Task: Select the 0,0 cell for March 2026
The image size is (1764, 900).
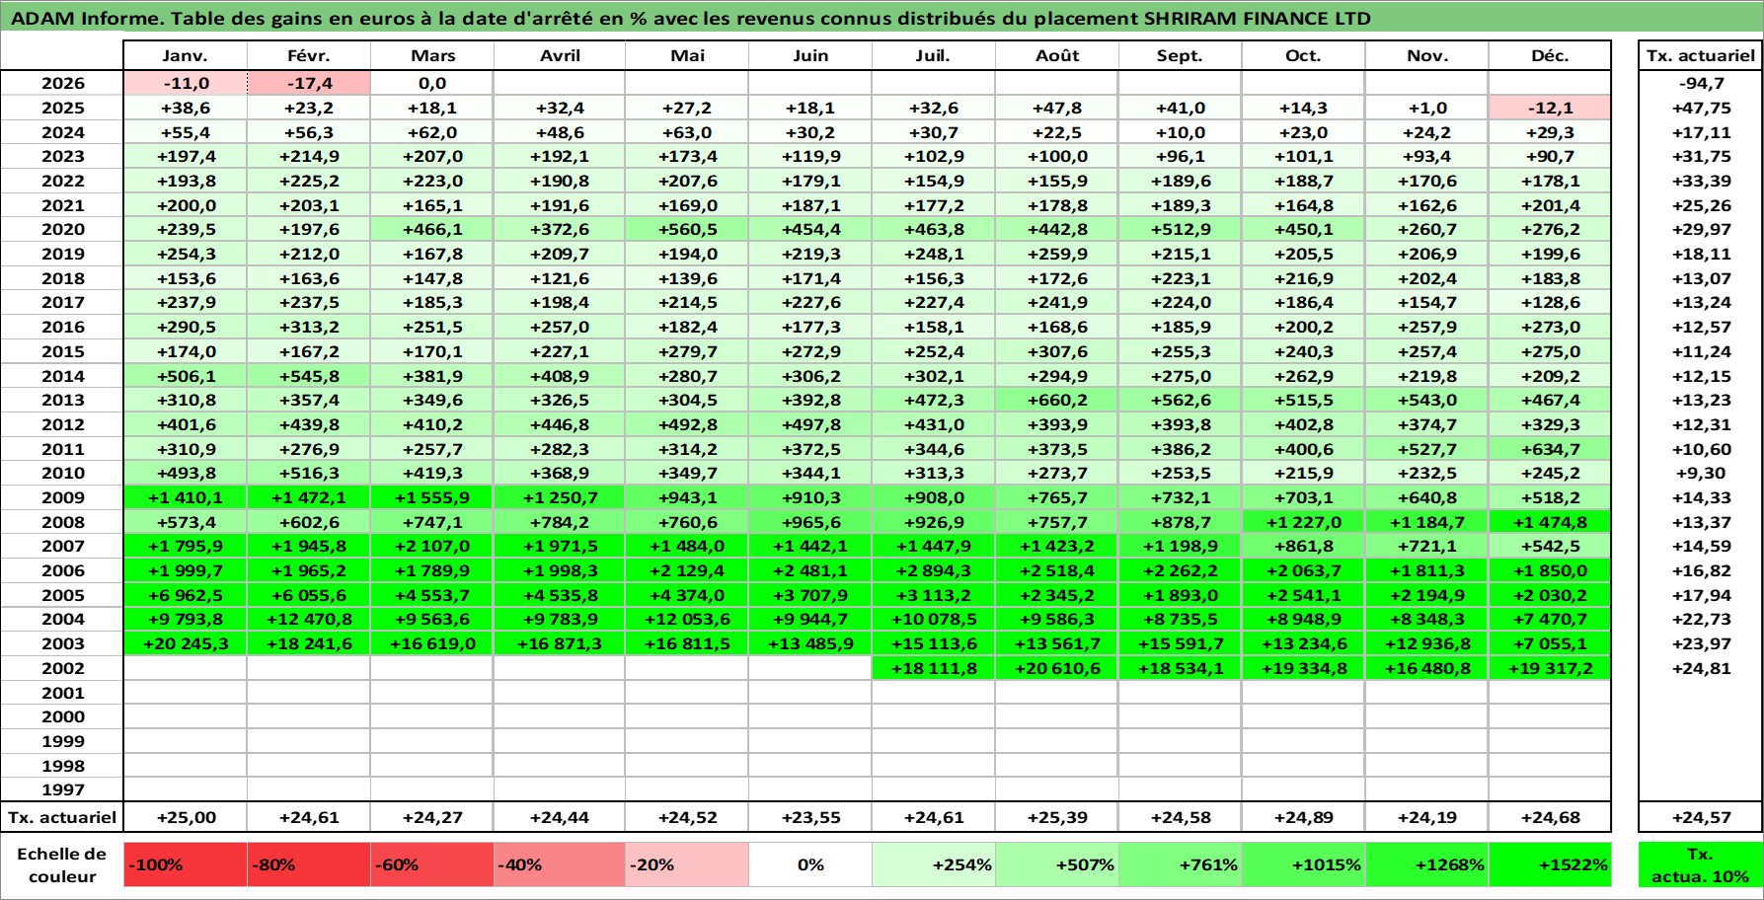Action: (x=432, y=84)
